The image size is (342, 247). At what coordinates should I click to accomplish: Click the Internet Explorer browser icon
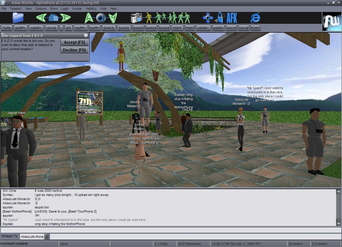255,18
